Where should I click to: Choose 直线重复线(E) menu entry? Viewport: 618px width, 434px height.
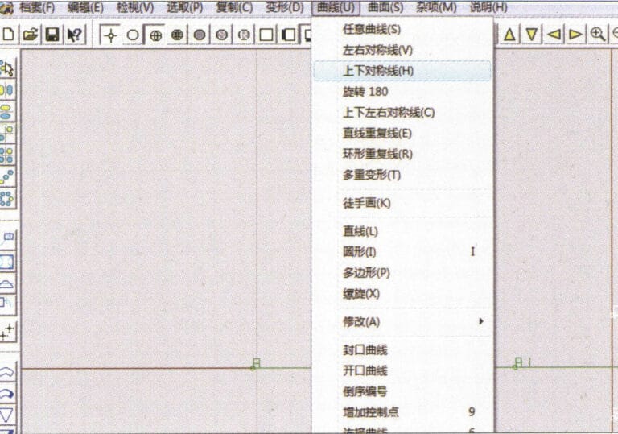pyautogui.click(x=403, y=134)
